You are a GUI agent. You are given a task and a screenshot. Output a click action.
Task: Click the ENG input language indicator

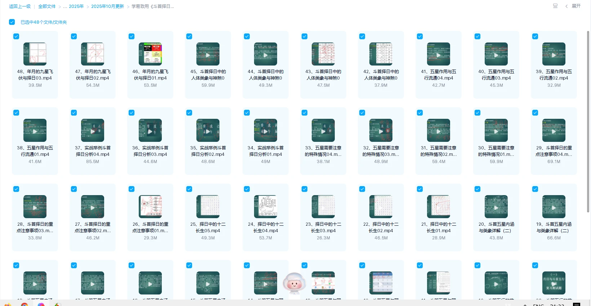(x=538, y=305)
